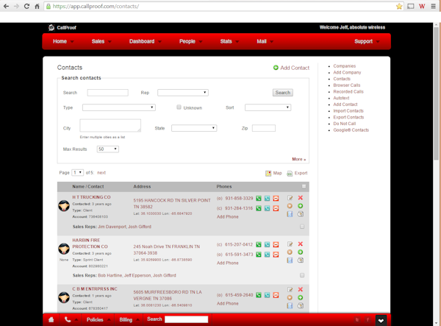Open the People menu
The height and width of the screenshot is (326, 441).
tap(190, 41)
